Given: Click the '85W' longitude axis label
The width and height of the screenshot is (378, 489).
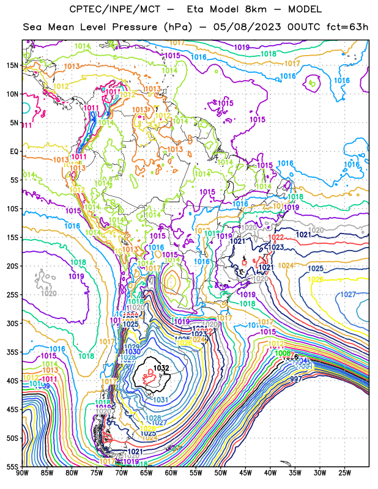Looking at the screenshot, I should click(x=47, y=473).
